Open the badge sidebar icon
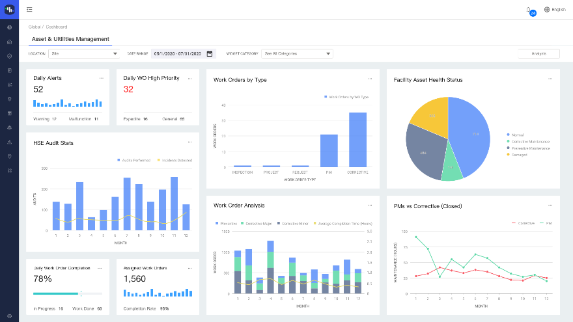This screenshot has width=573, height=322. click(x=10, y=99)
